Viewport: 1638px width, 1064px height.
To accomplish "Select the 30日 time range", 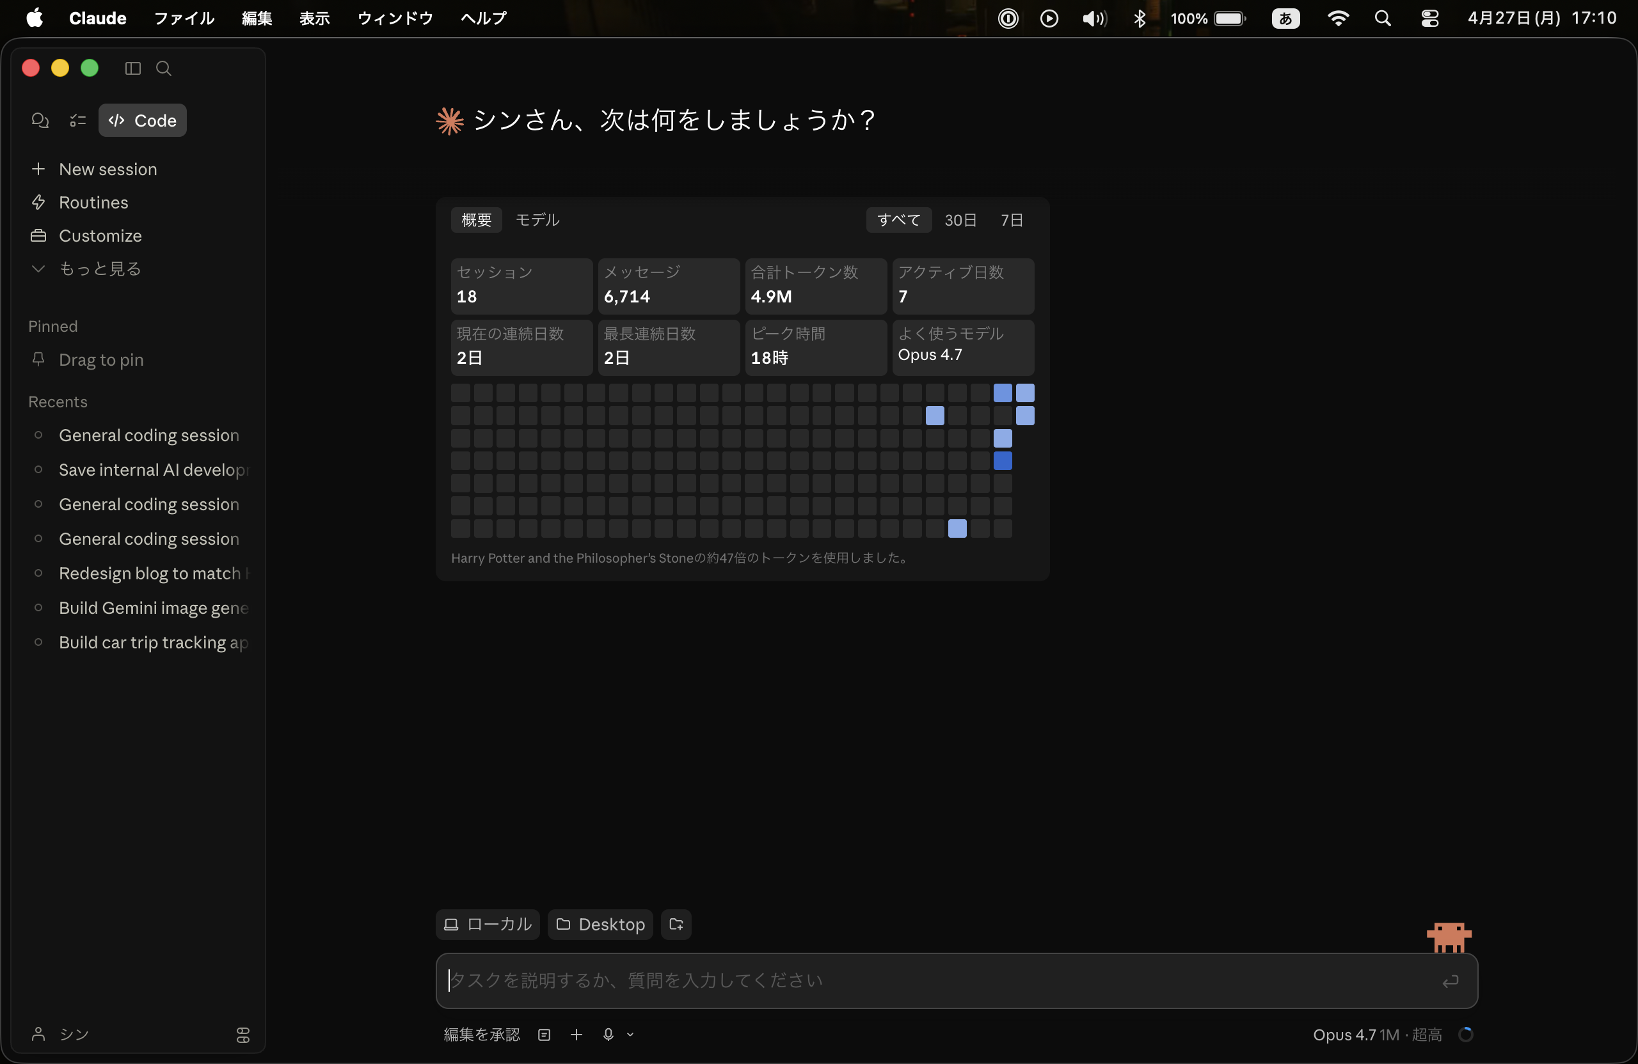I will click(960, 220).
